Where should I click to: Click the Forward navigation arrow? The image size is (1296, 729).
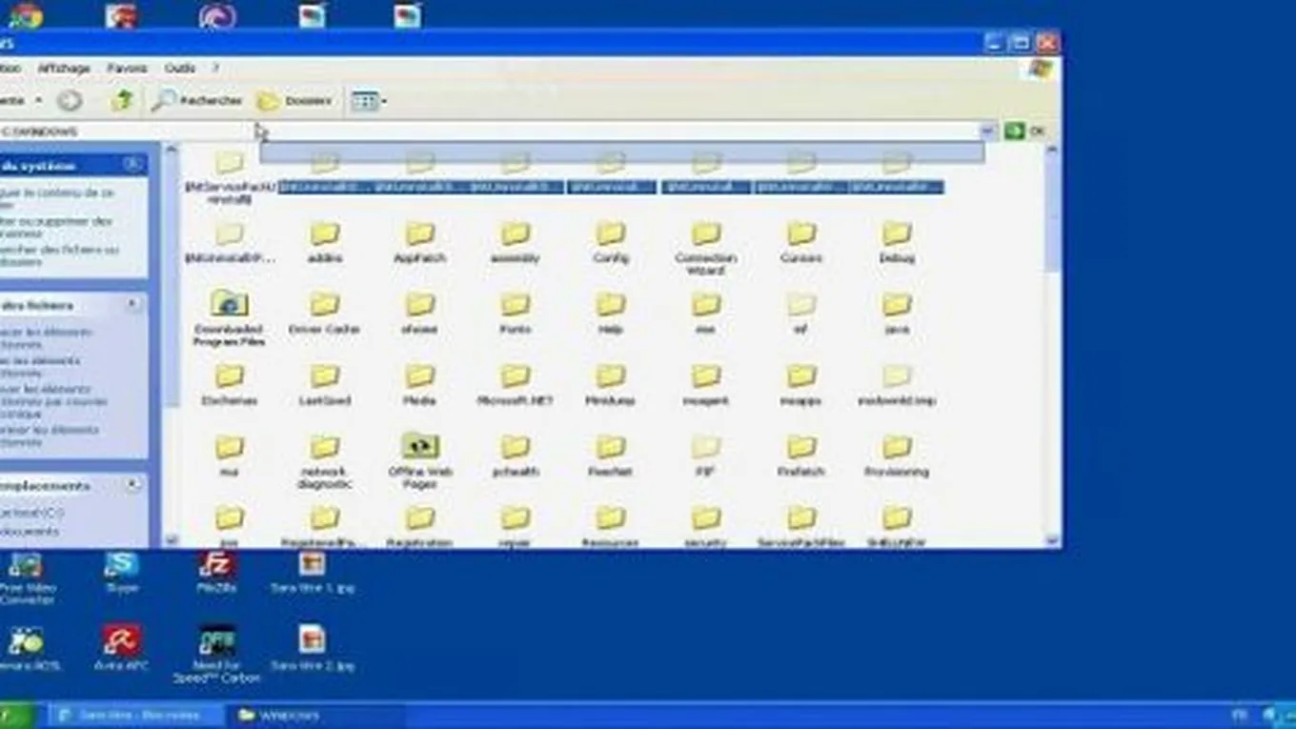(70, 100)
